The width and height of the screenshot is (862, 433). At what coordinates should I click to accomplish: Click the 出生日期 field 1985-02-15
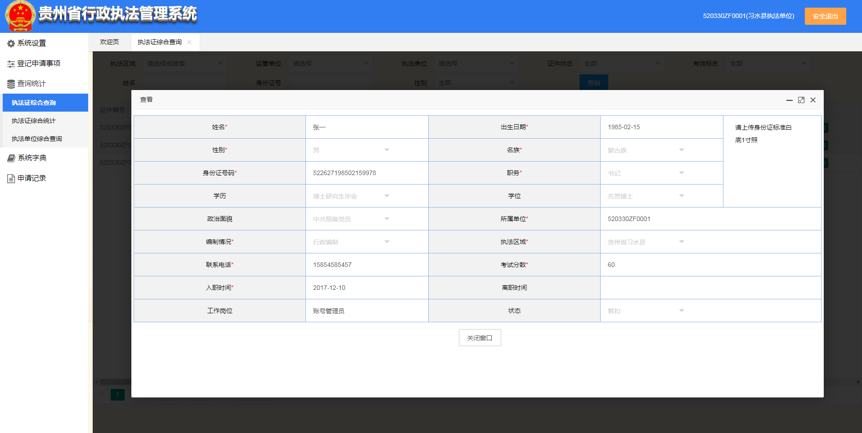(x=662, y=127)
